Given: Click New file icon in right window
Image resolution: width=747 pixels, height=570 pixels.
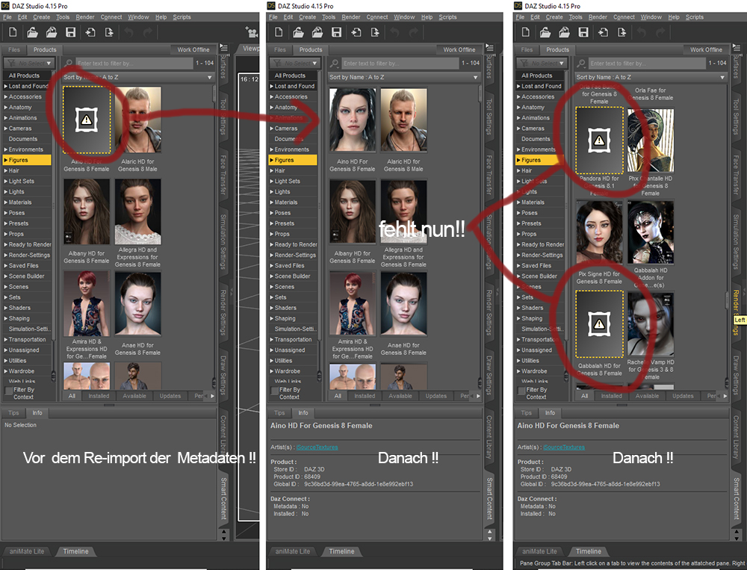Looking at the screenshot, I should 525,32.
